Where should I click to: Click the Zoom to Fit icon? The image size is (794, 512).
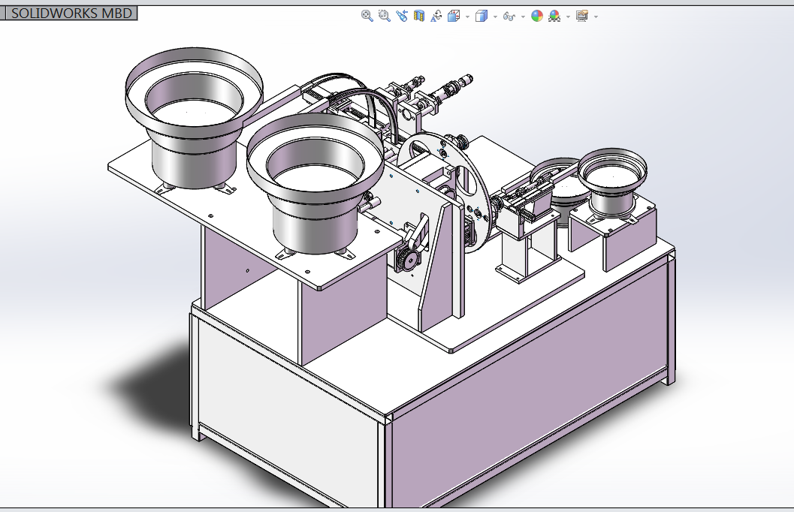[367, 17]
